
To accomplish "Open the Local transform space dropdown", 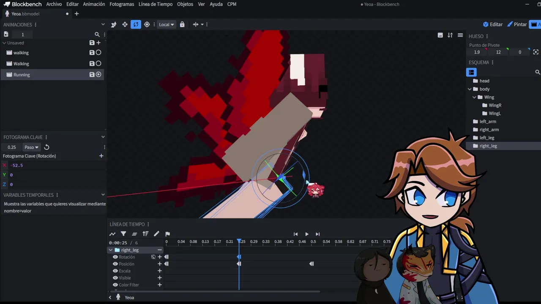I will click(166, 24).
